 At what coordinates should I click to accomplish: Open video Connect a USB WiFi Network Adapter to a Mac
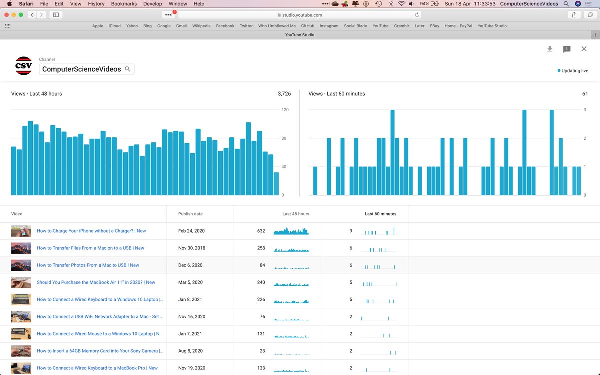pyautogui.click(x=100, y=317)
